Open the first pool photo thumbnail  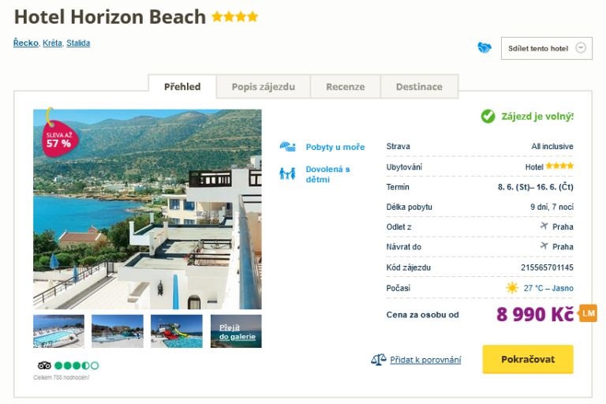pyautogui.click(x=58, y=331)
